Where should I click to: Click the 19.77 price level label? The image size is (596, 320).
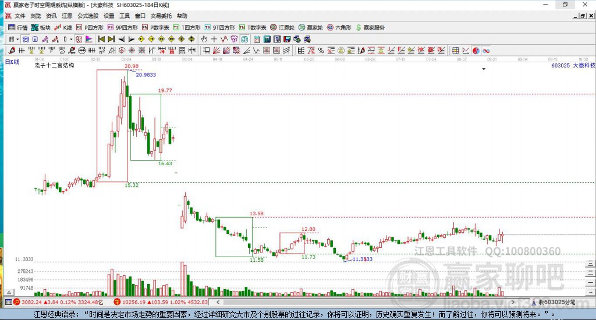[x=165, y=90]
